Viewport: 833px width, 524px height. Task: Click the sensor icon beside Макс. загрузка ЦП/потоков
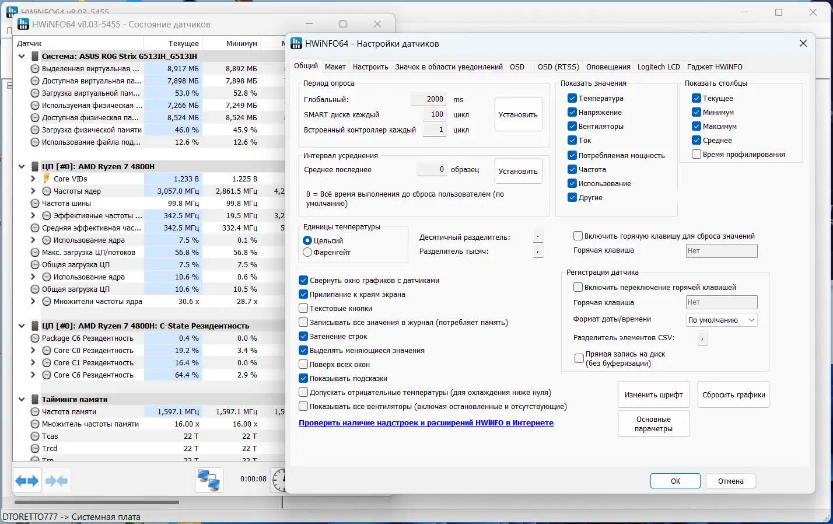[x=35, y=253]
